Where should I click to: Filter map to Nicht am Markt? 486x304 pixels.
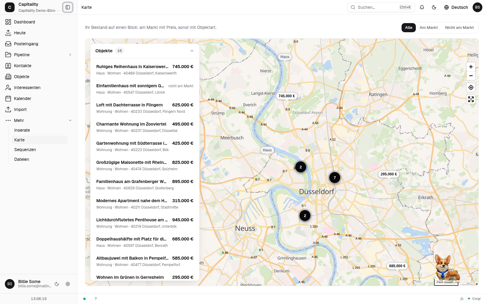(x=459, y=28)
